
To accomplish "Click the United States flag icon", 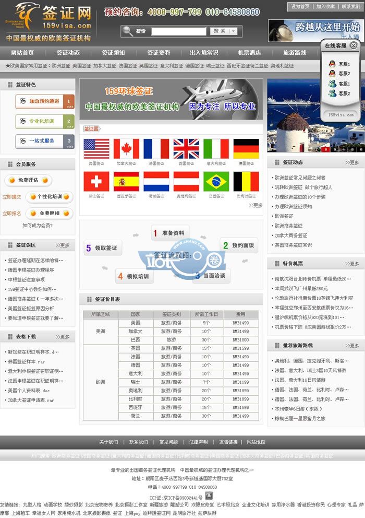I will coord(96,149).
